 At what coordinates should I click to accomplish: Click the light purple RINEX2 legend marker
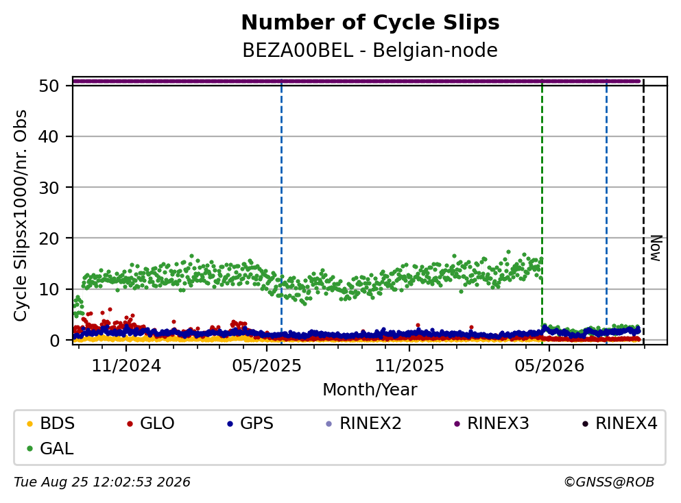click(x=328, y=424)
